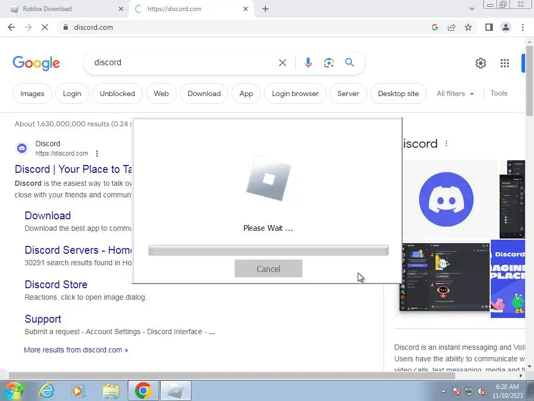Select the Roblox installer taskbar item
This screenshot has height=401, width=534.
pos(176,391)
